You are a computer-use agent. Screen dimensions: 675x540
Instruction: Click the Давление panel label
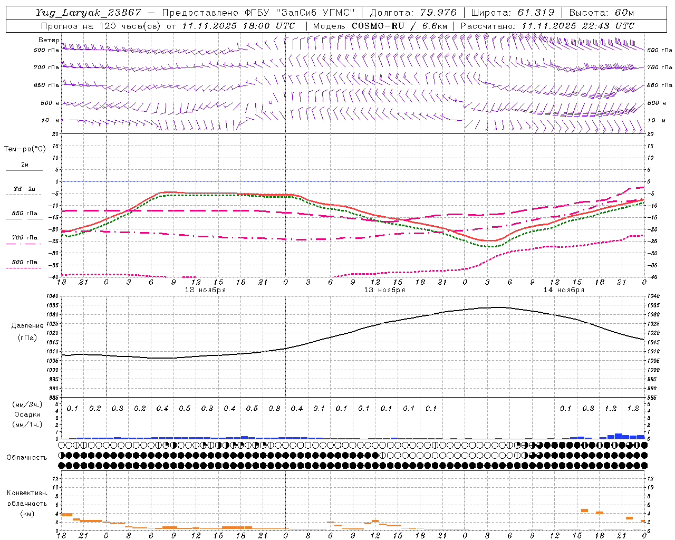[x=27, y=326]
